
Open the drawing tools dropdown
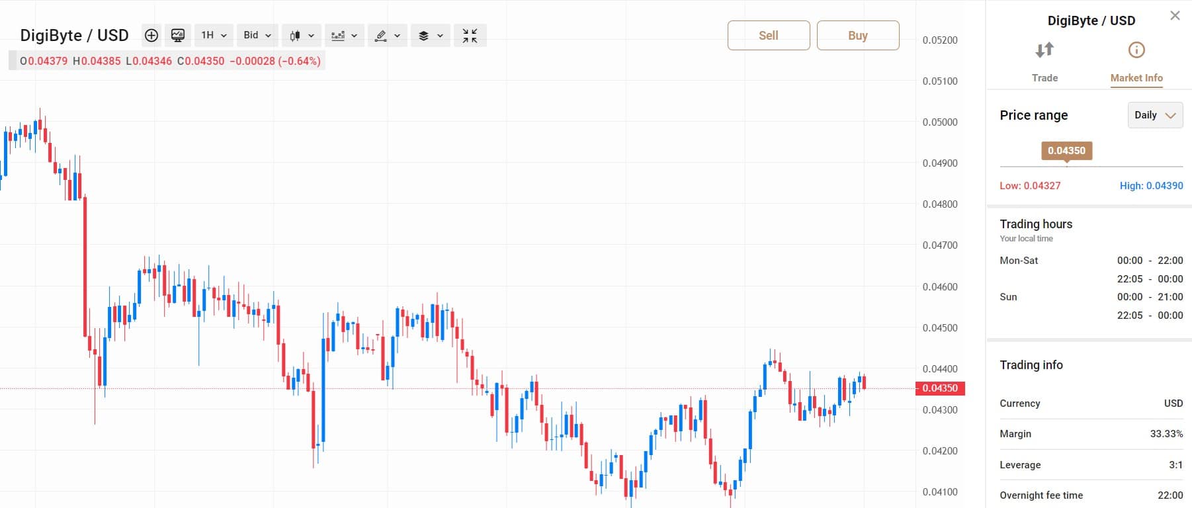[x=387, y=36]
